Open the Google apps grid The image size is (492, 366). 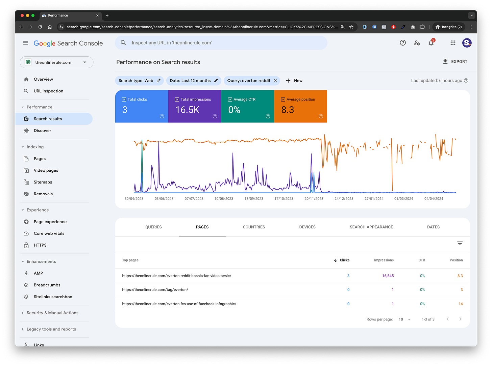453,43
